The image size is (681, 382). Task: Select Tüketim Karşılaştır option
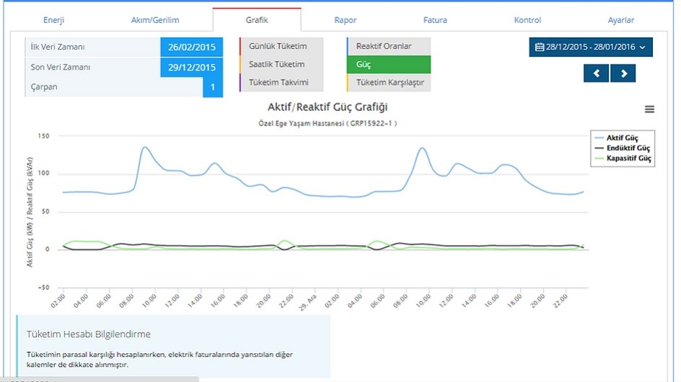(x=389, y=82)
